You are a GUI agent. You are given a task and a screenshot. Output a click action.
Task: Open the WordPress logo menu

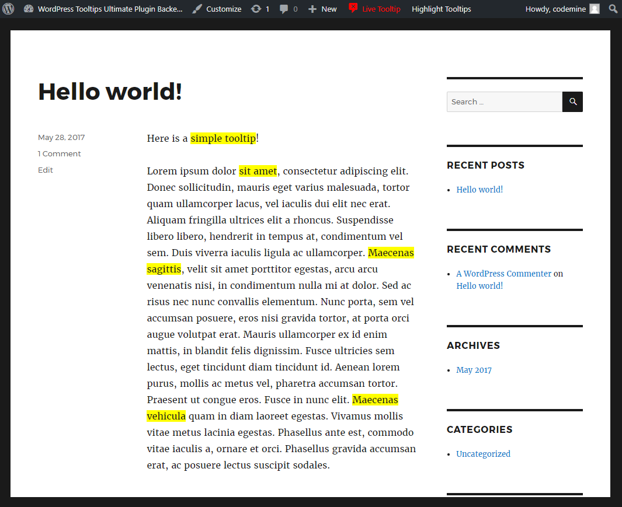tap(8, 9)
